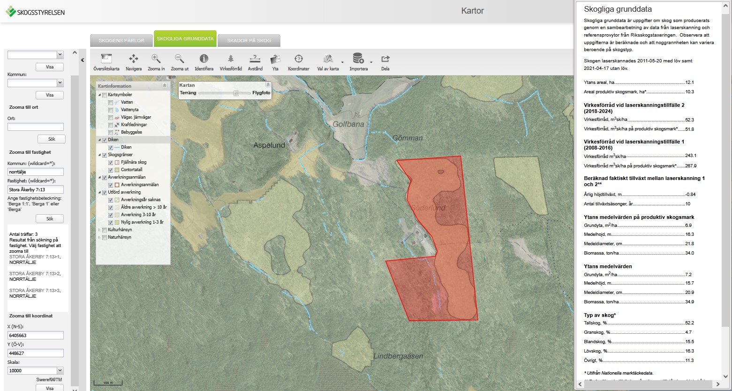
Task: Toggle the Kulturhänsyn layer checkbox
Action: pyautogui.click(x=105, y=230)
